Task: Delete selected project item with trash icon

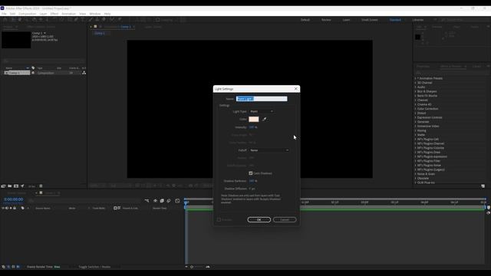Action: click(41, 186)
